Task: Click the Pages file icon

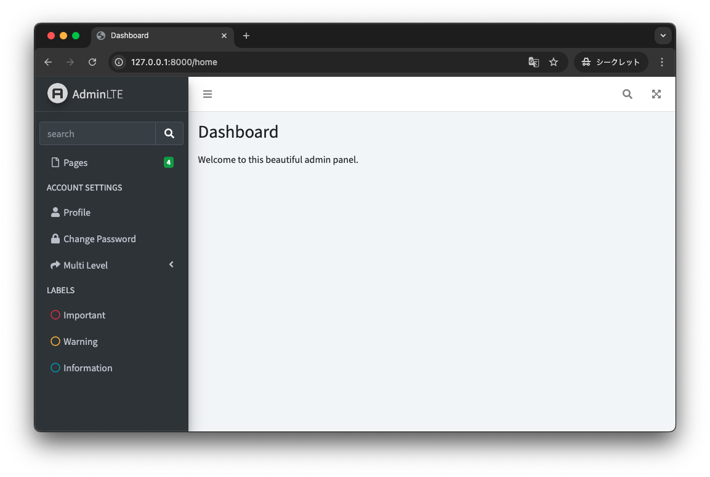Action: (55, 162)
